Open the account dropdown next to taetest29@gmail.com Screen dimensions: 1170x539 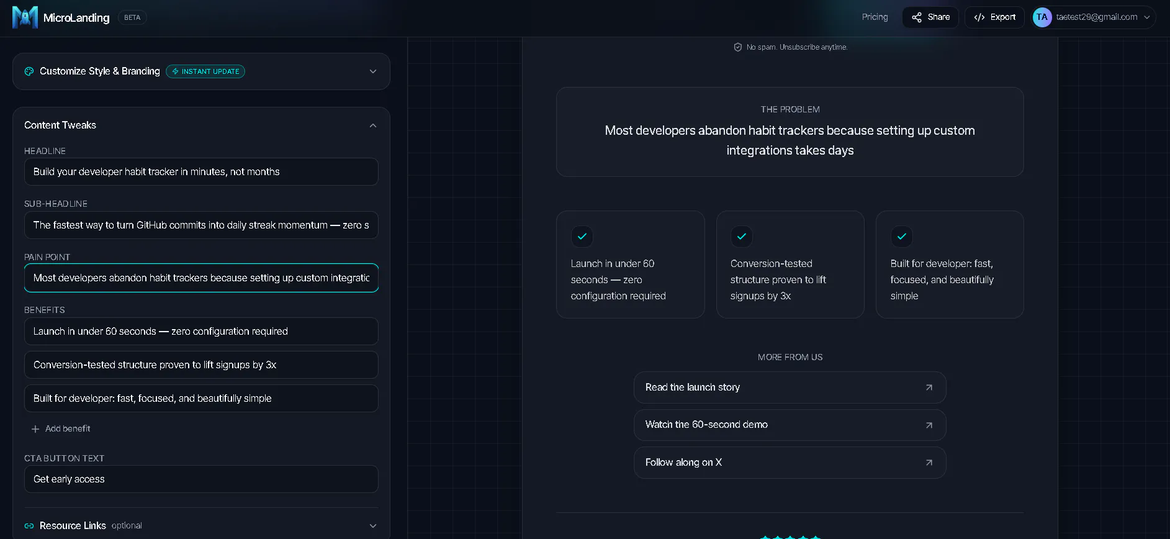(1147, 17)
